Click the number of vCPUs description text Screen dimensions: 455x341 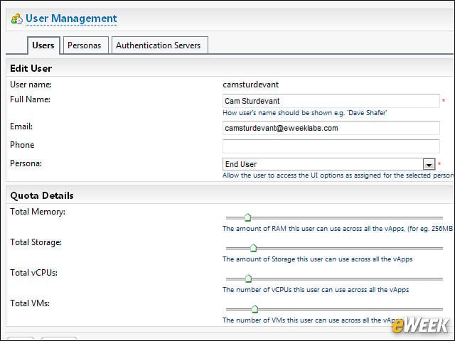(x=316, y=290)
